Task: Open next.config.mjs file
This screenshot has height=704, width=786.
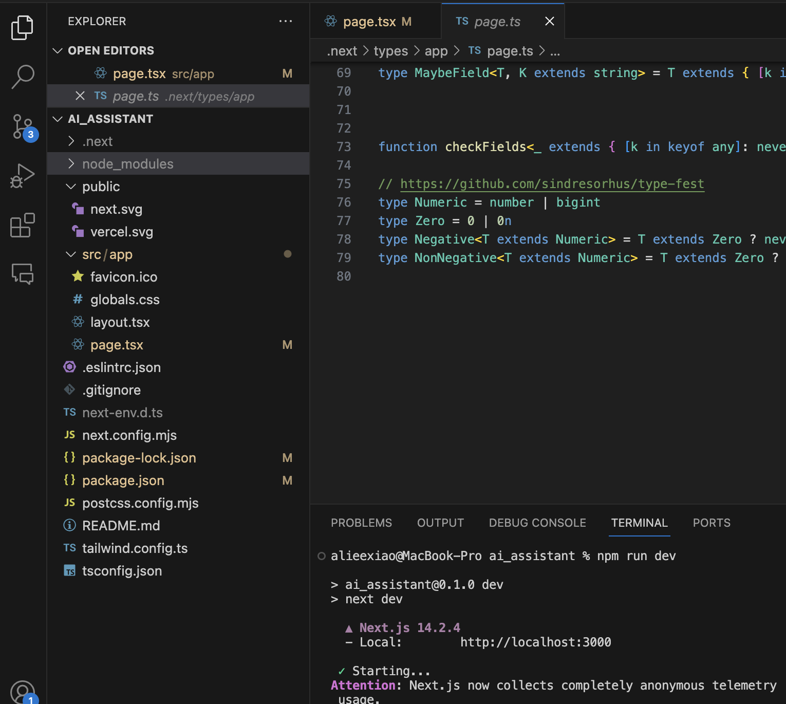Action: 178,435
